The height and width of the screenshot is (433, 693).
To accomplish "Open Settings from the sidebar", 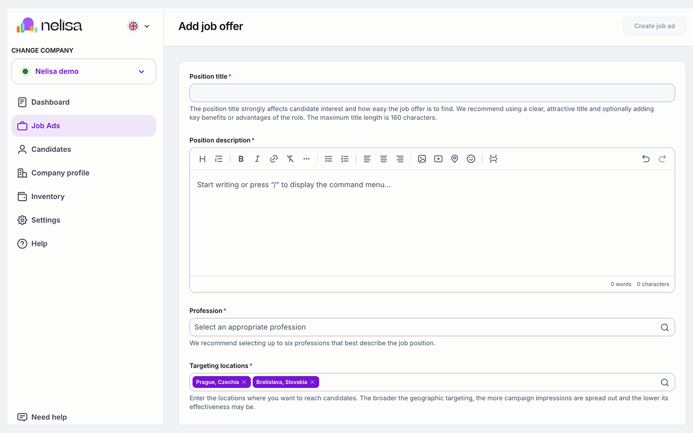I will tap(84, 220).
